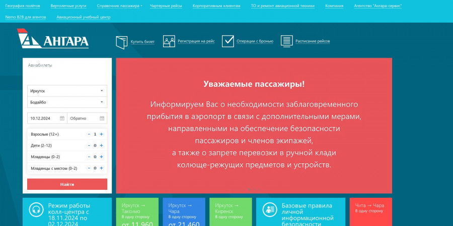Open the Иркутск departure city dropdown
453x226 pixels.
pyautogui.click(x=67, y=91)
